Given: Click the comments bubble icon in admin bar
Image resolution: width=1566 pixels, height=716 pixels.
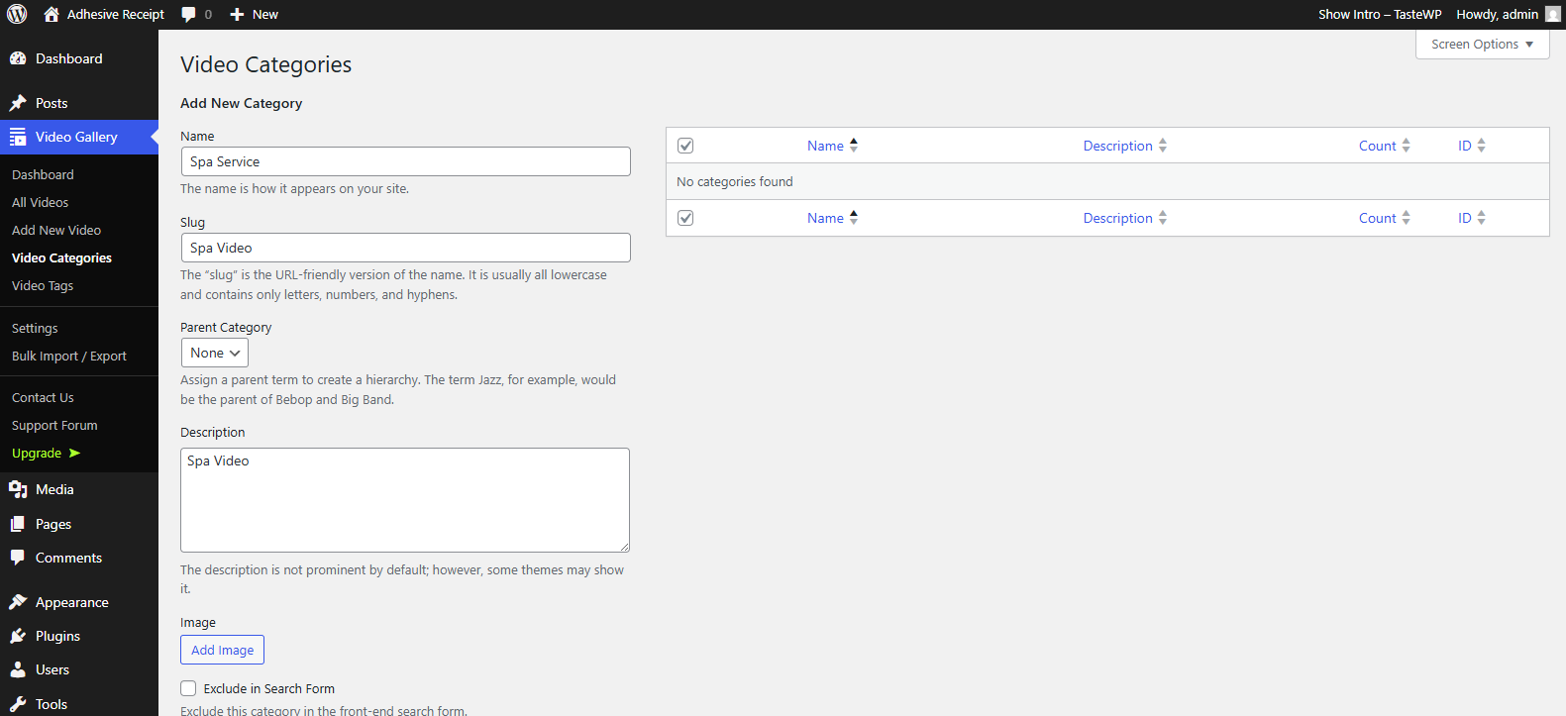Looking at the screenshot, I should [x=189, y=14].
